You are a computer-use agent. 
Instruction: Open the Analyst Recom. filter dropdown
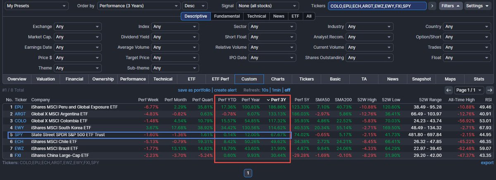point(370,37)
